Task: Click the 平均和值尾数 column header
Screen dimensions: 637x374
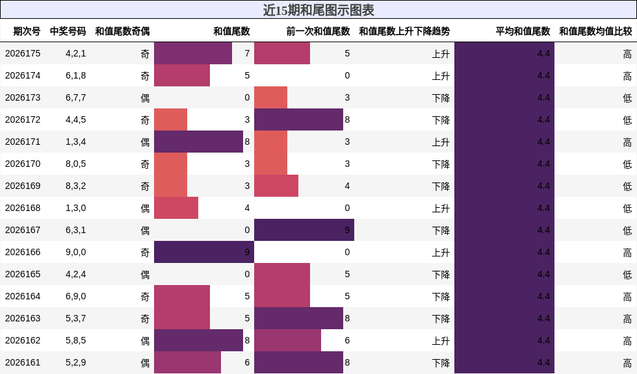Action: [523, 31]
